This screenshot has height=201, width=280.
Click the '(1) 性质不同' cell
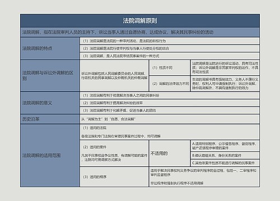click(170, 68)
